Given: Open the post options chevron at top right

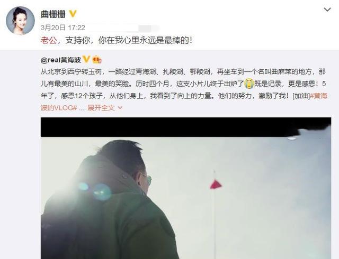Looking at the screenshot, I should 327,10.
